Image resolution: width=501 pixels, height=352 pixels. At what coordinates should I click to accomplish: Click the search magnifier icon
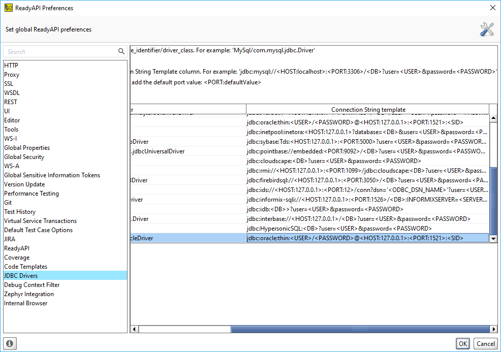point(121,51)
